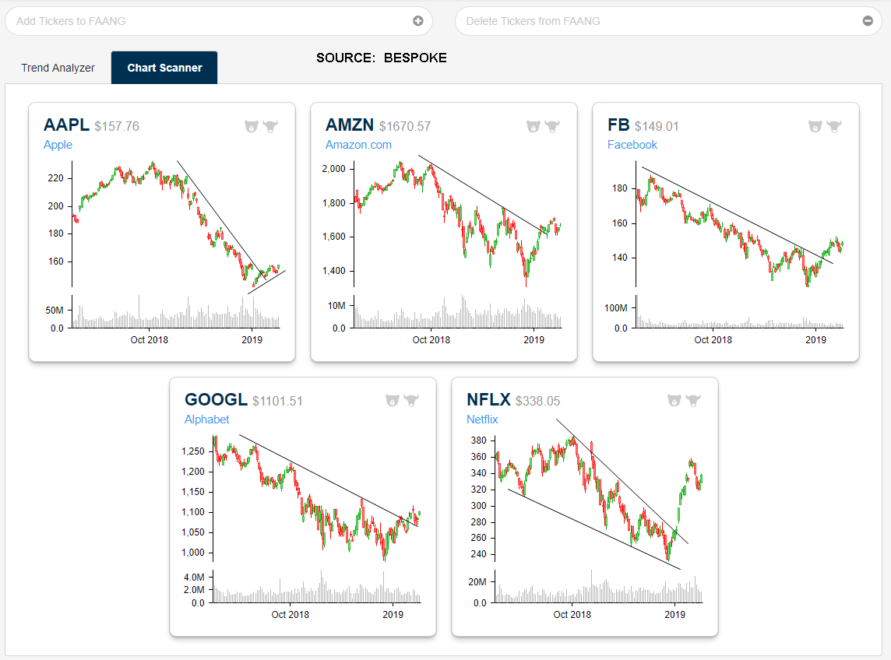This screenshot has width=891, height=660.
Task: Tag GOOGL bullish using its bull icon
Action: (412, 400)
